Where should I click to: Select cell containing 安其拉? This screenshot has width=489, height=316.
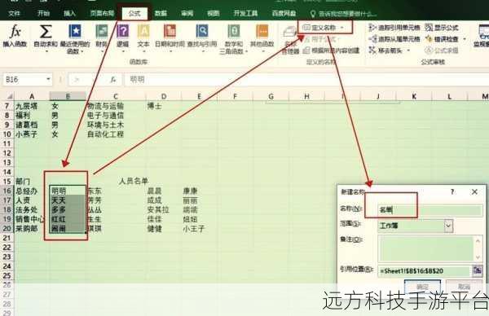[x=163, y=210]
